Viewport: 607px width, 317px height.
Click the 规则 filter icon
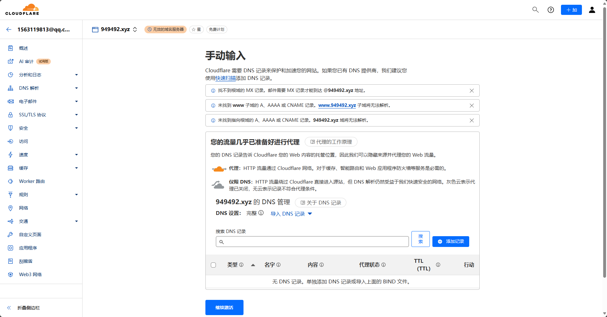click(10, 195)
